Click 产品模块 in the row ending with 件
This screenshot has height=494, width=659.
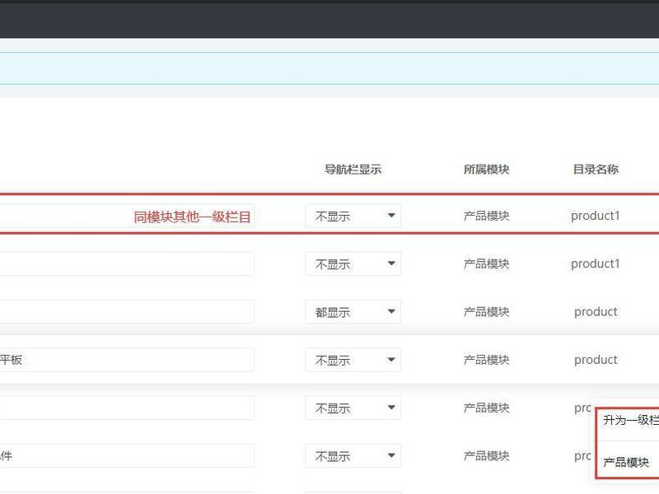point(486,456)
